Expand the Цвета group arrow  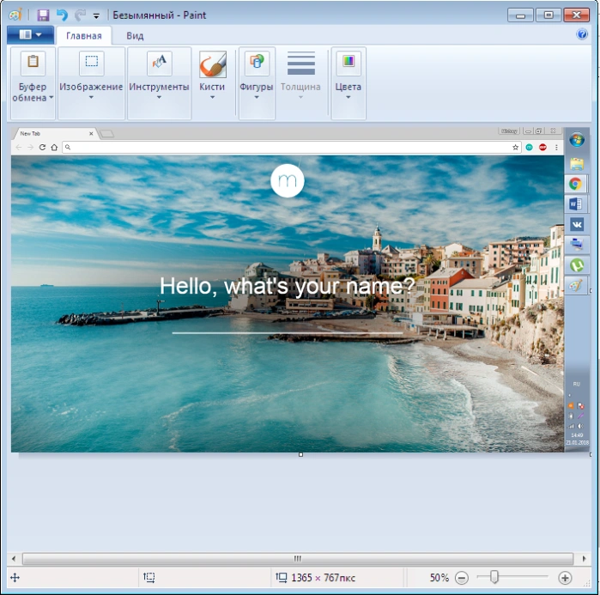coord(348,97)
